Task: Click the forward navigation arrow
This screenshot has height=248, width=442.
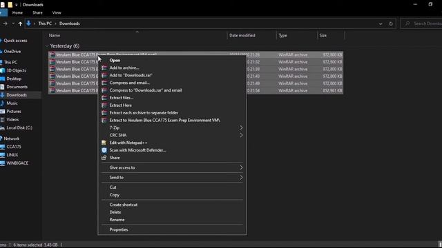Action: 5,23
